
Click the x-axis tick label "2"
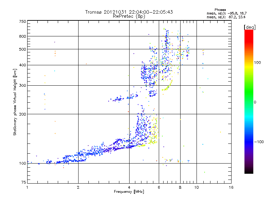point(78,187)
